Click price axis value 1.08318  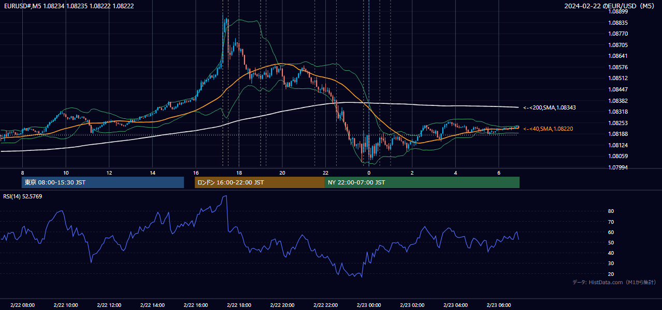618,112
